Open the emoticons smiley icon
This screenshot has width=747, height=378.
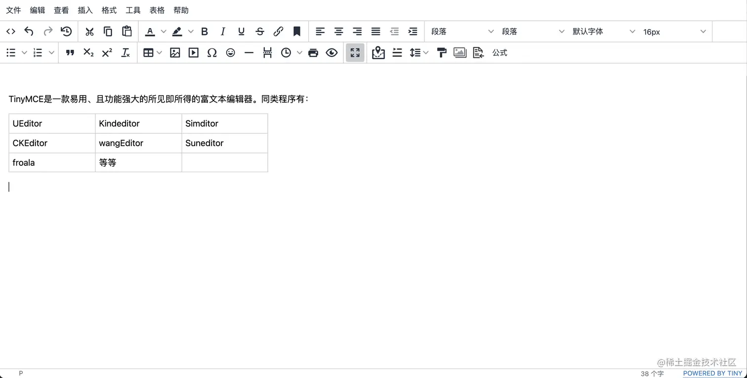pyautogui.click(x=230, y=53)
